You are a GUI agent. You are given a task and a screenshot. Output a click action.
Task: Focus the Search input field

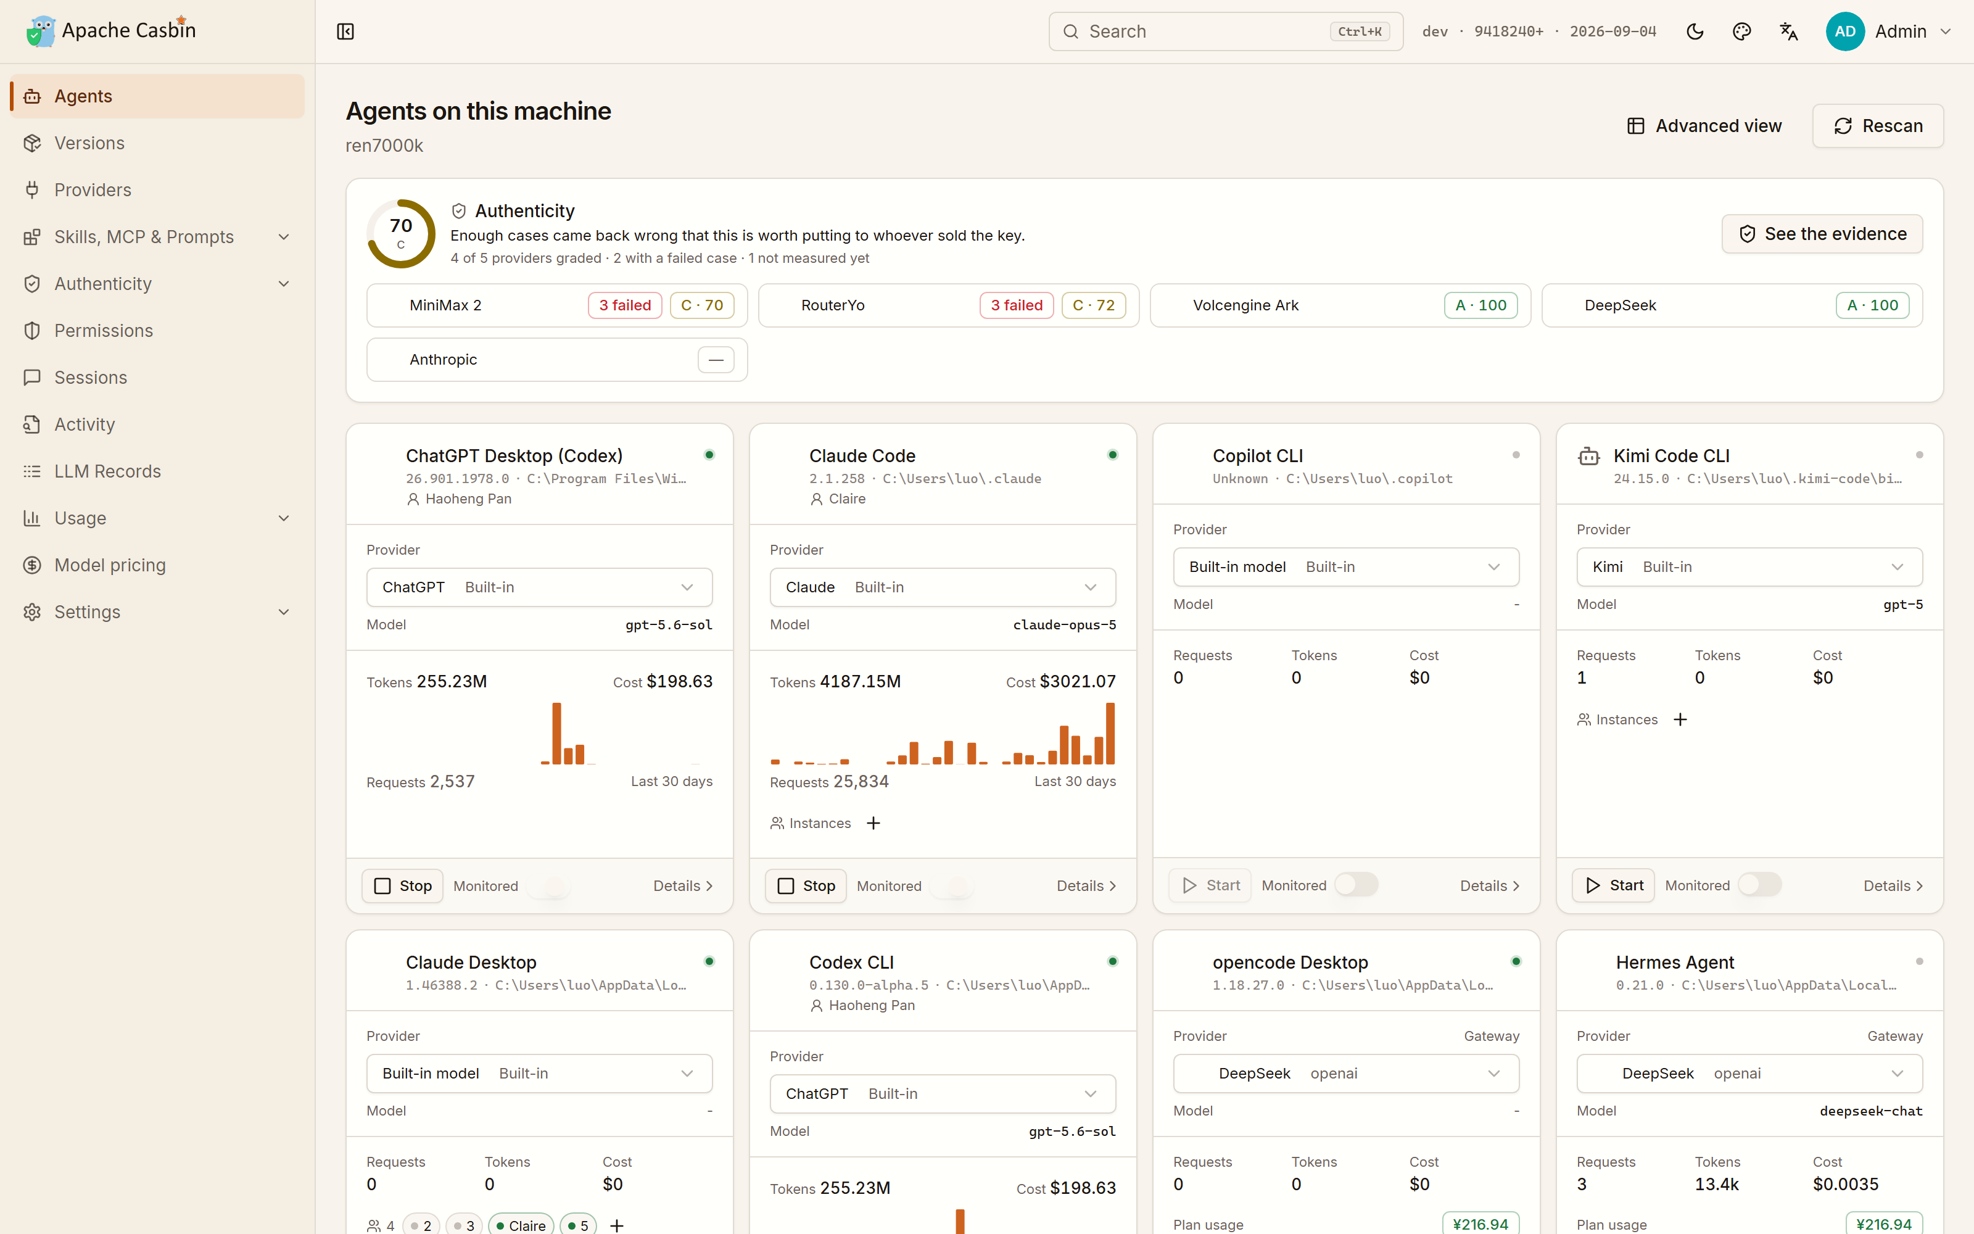coord(1225,31)
